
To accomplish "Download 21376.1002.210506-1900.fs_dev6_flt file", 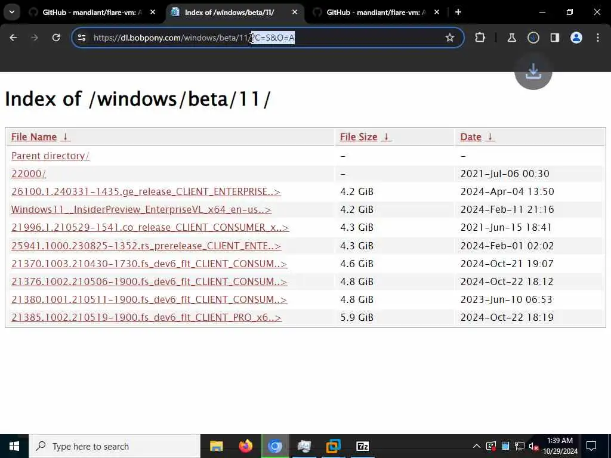I will point(149,281).
